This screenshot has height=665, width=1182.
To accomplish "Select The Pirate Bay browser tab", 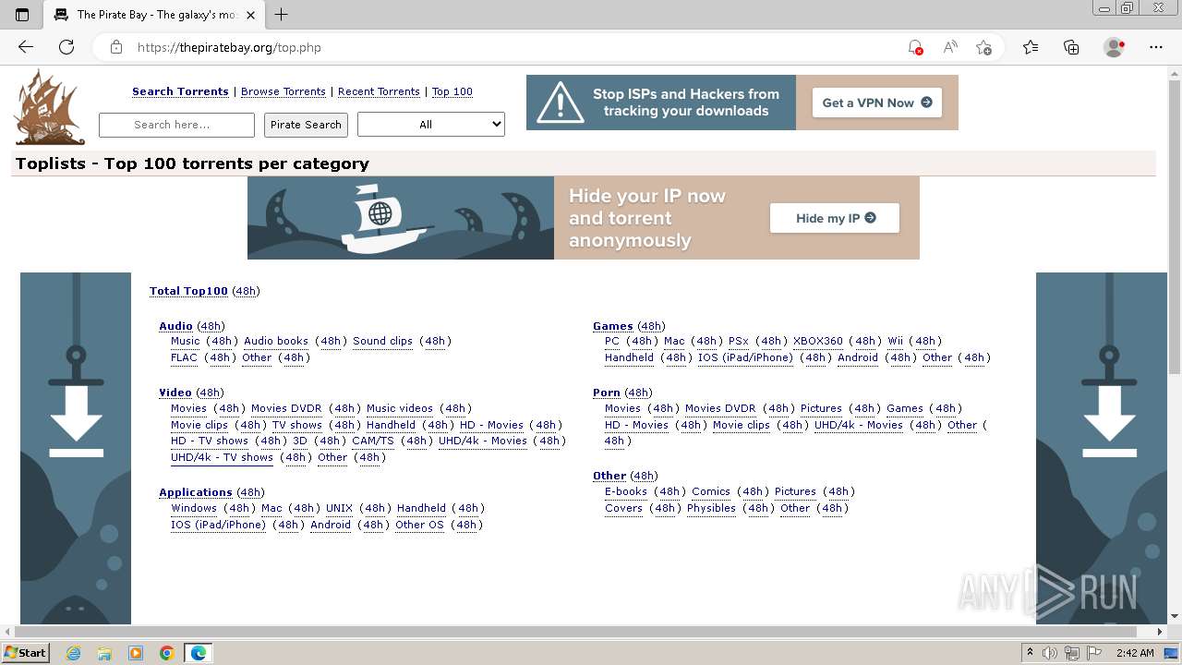I will tap(153, 15).
